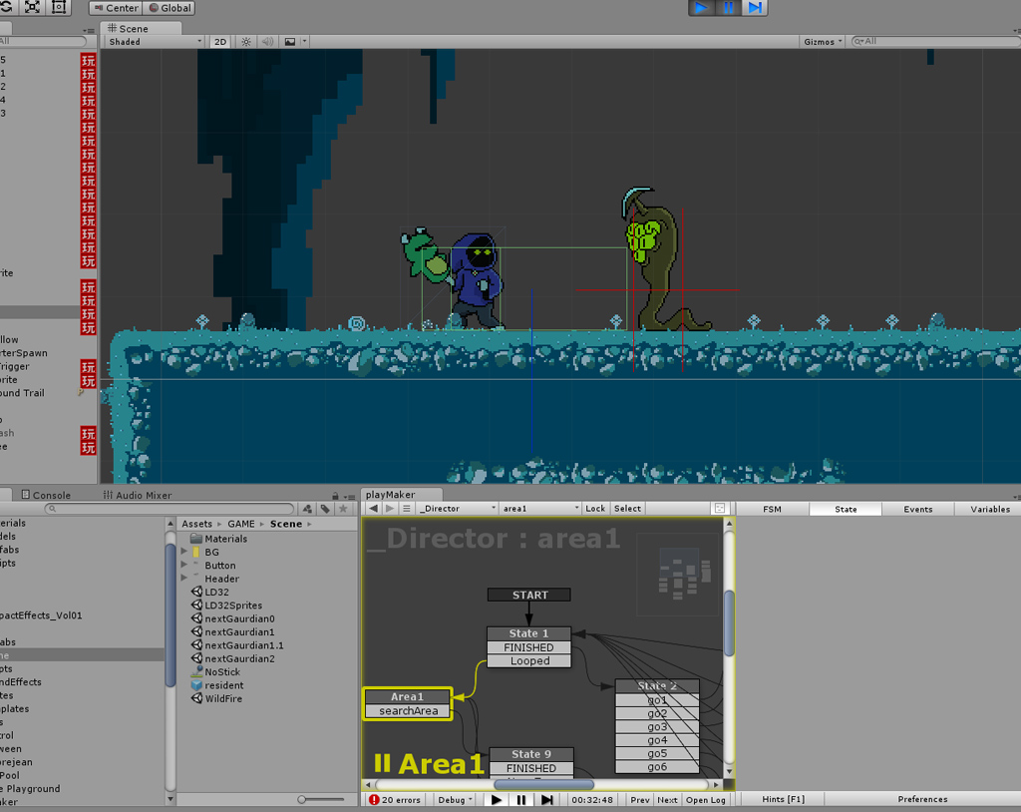This screenshot has width=1021, height=812.
Task: Click the scene view search field
Action: coord(936,41)
